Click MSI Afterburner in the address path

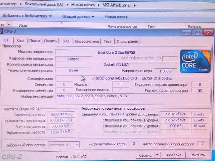pyautogui.click(x=117, y=5)
